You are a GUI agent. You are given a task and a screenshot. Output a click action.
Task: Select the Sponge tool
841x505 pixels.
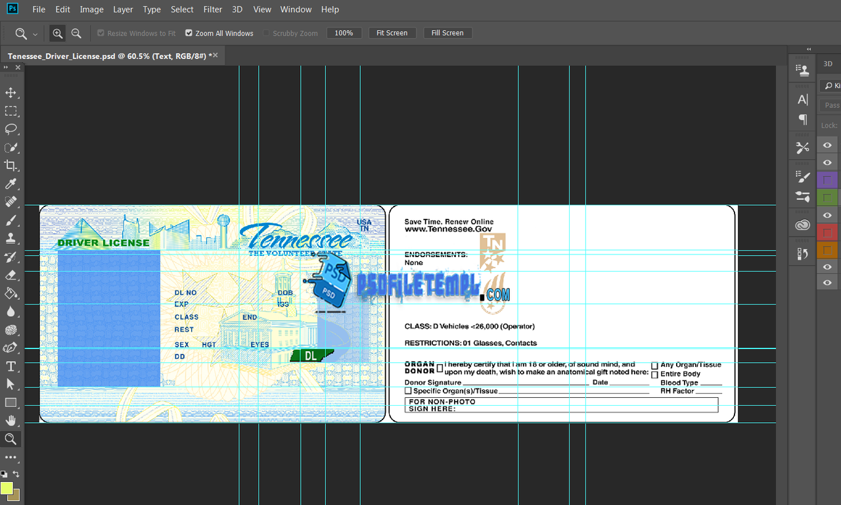11,329
